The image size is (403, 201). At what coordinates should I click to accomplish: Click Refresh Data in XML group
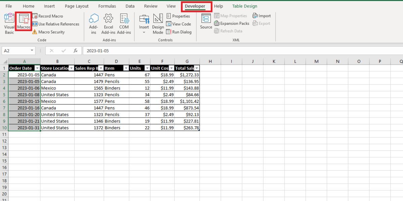coord(228,31)
